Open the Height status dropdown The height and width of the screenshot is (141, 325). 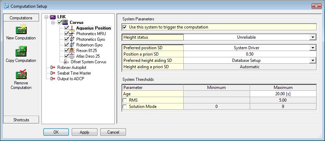pos(312,37)
